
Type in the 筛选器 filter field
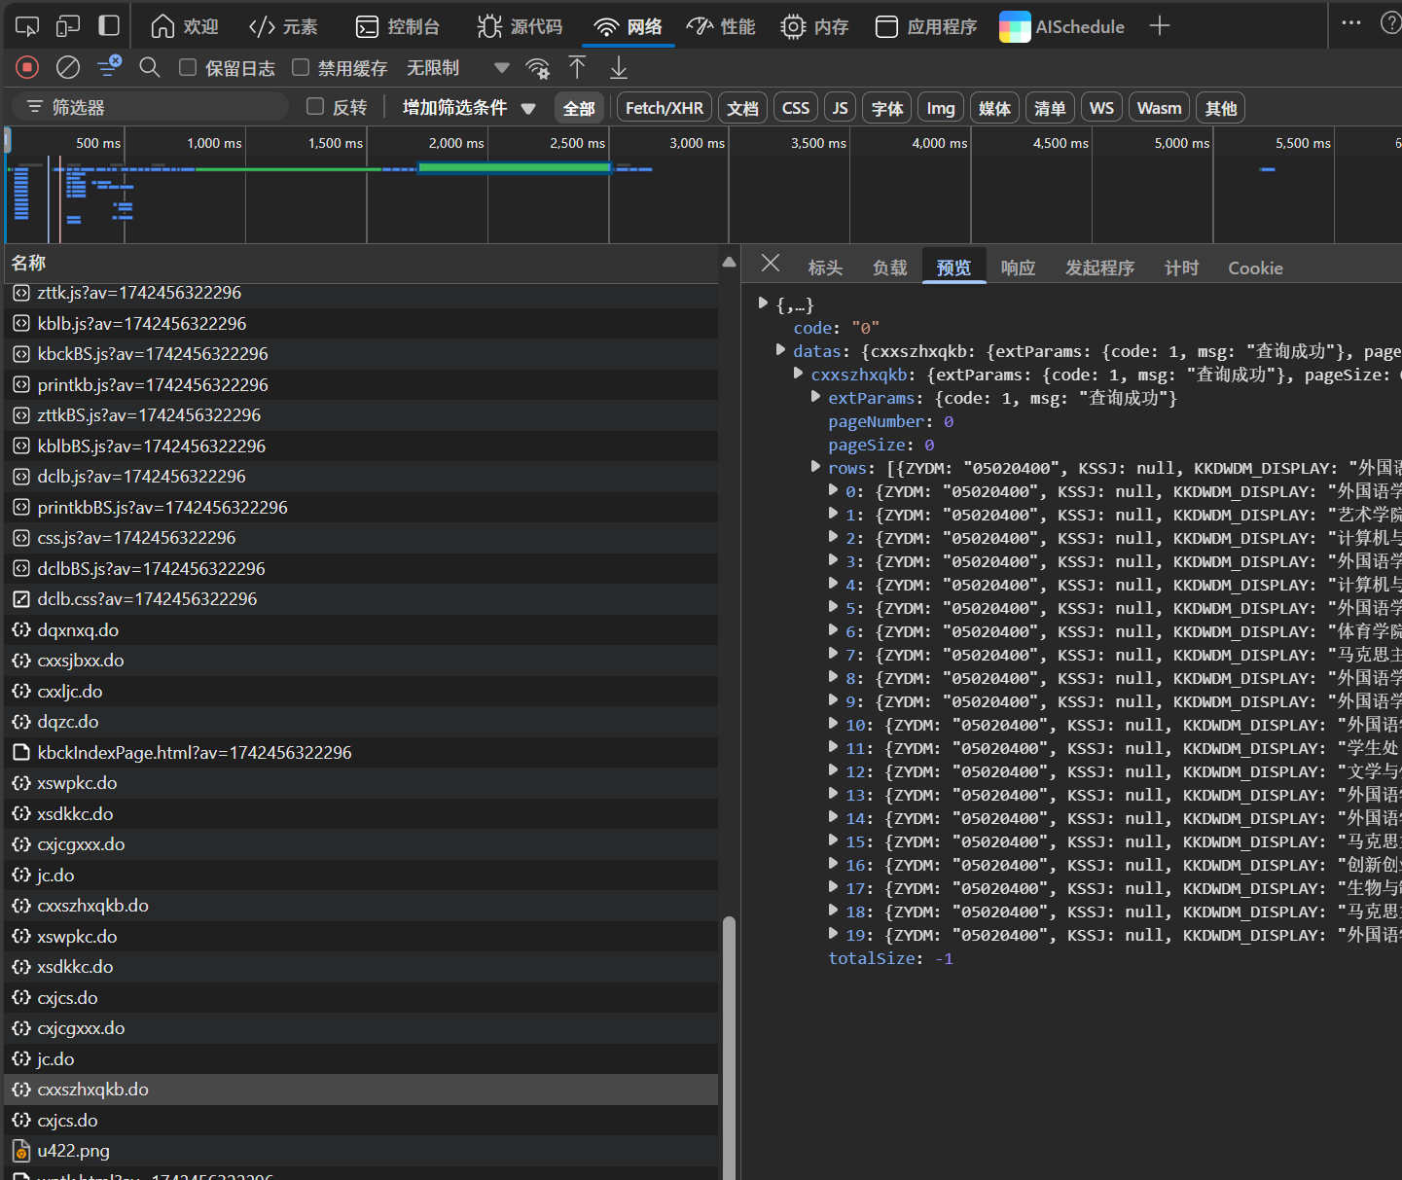(156, 107)
